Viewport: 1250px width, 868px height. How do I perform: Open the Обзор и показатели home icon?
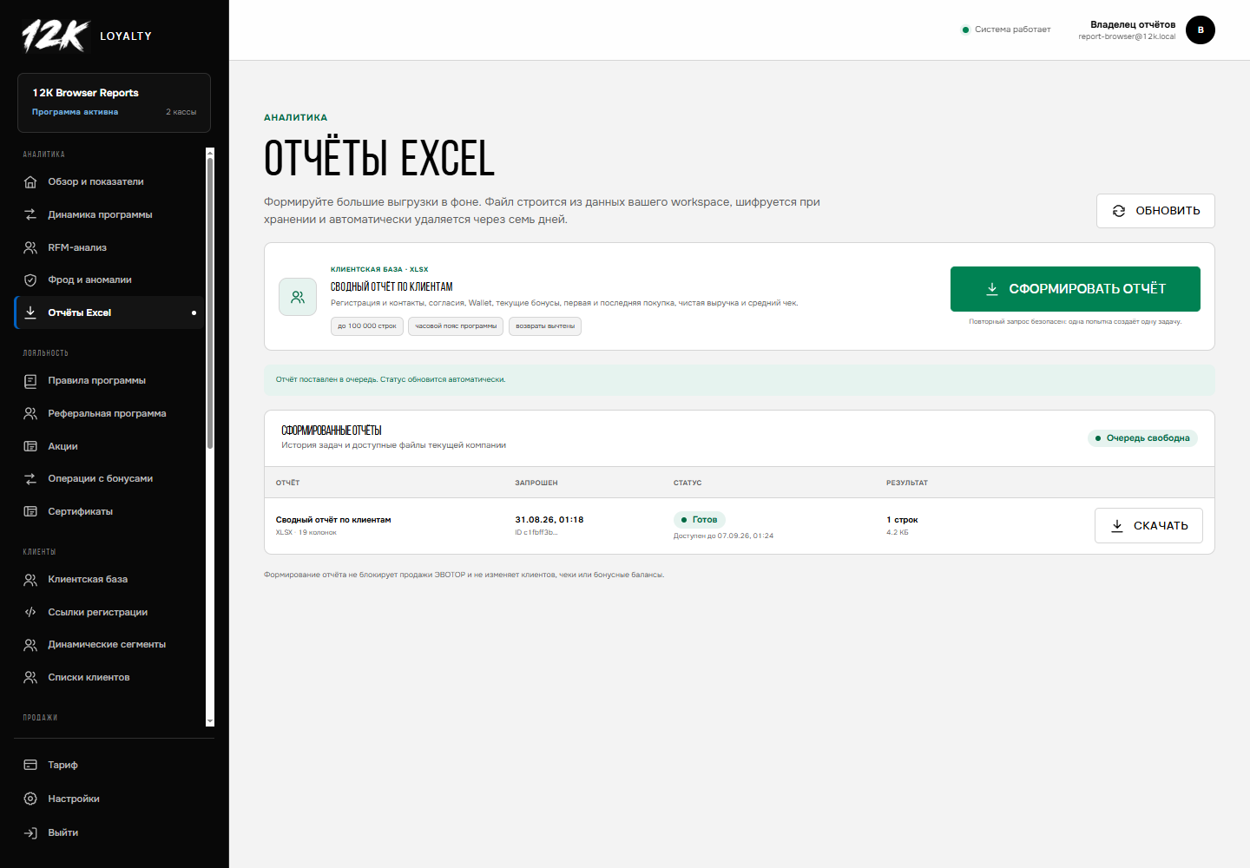click(30, 182)
